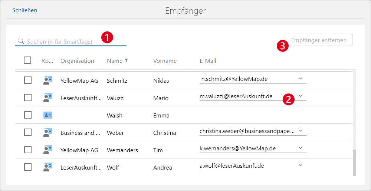
Task: Click contact icon for Tim Wemanders
Action: click(47, 150)
